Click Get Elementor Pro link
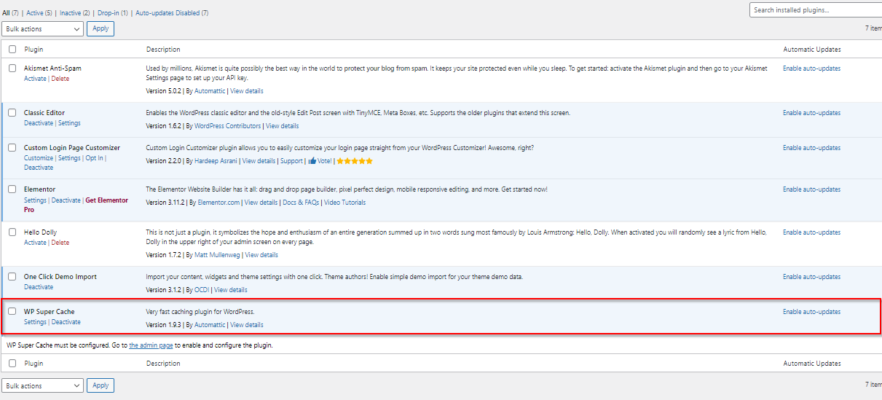This screenshot has width=882, height=400. tap(76, 205)
